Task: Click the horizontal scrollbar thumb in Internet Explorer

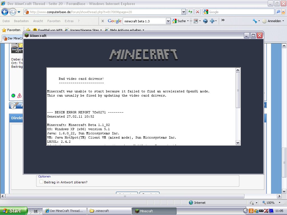Action: [125, 196]
